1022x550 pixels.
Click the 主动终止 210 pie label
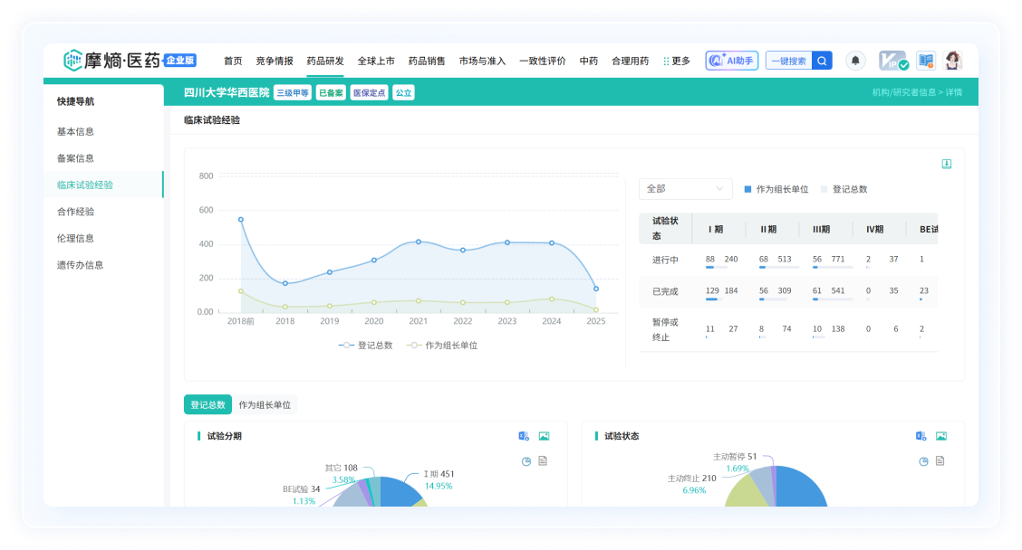691,478
